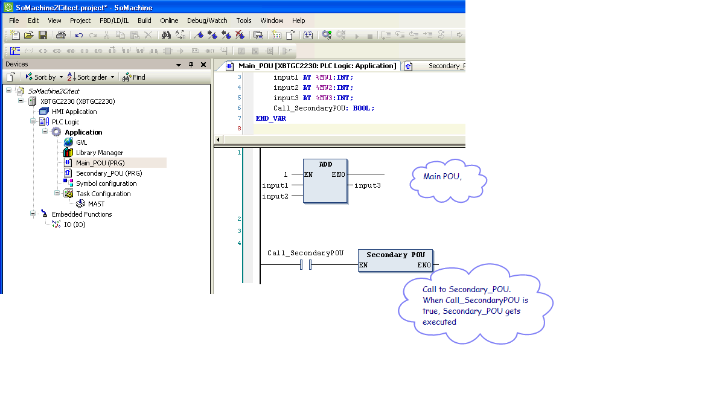Click the Insert coil ladder toolbar icon
The image size is (725, 411).
click(43, 51)
